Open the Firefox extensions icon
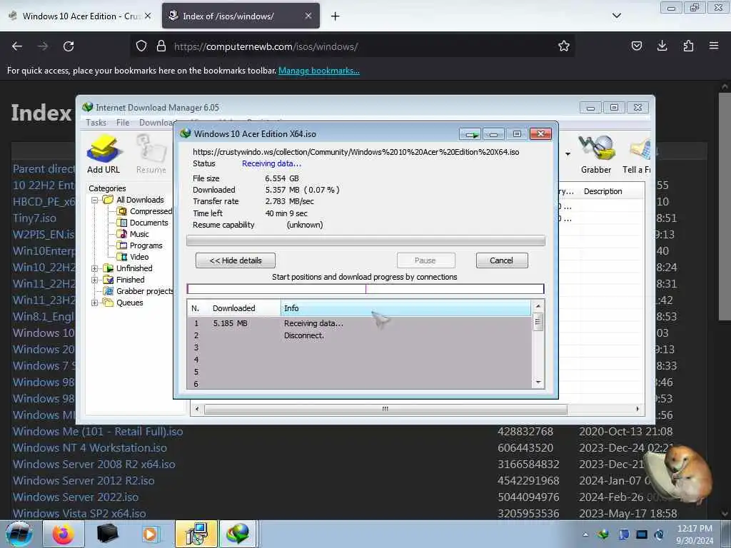731x548 pixels. [x=688, y=46]
